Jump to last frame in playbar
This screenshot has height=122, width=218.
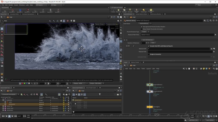click(x=15, y=116)
